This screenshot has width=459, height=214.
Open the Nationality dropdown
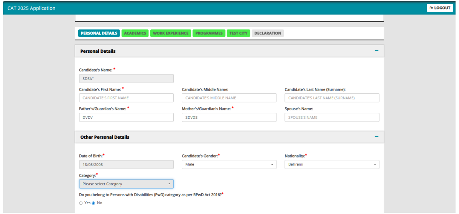[332, 164]
